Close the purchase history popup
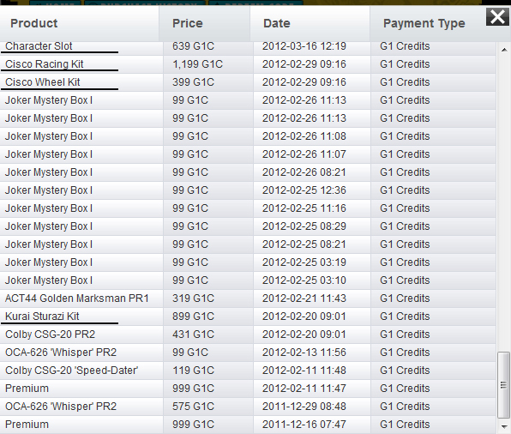511x434 pixels. coord(497,17)
